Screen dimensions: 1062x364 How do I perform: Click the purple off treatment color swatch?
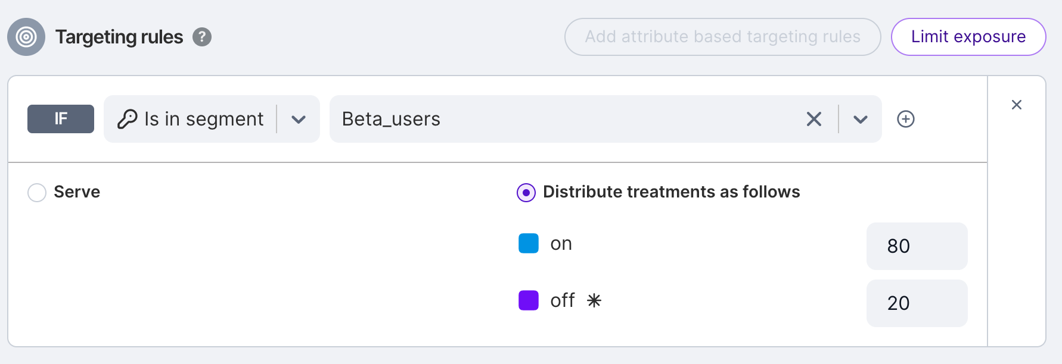529,300
